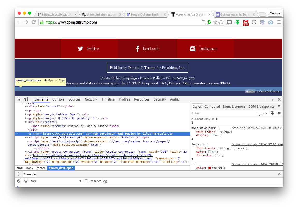
Task: Click the #fff color swatch
Action: click(209, 152)
